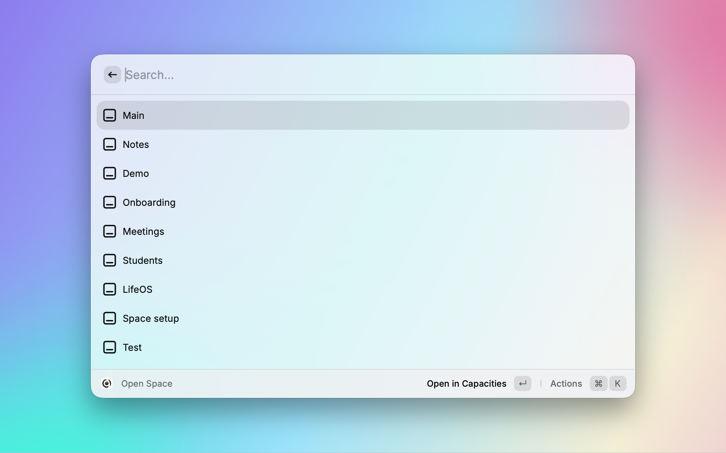This screenshot has width=726, height=453.
Task: Click the Return key icon
Action: click(x=522, y=383)
